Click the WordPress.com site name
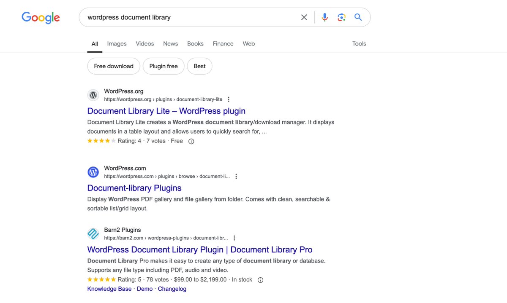Image resolution: width=507 pixels, height=303 pixels. click(x=125, y=168)
